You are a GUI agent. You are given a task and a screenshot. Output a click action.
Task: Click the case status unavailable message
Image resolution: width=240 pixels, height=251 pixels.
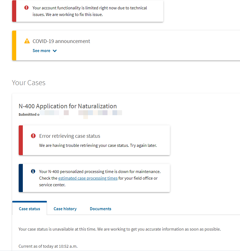tap(120, 229)
